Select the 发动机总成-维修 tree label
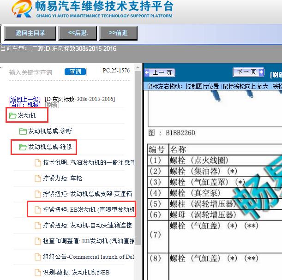The width and height of the screenshot is (282, 280). pyautogui.click(x=50, y=147)
